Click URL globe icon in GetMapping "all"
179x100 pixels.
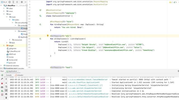(x=63, y=36)
